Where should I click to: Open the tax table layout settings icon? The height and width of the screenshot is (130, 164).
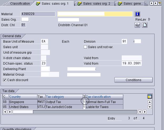click(x=150, y=97)
